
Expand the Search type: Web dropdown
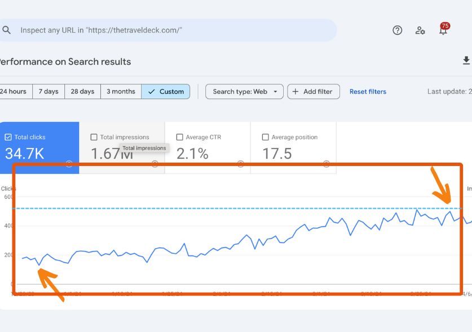(244, 92)
